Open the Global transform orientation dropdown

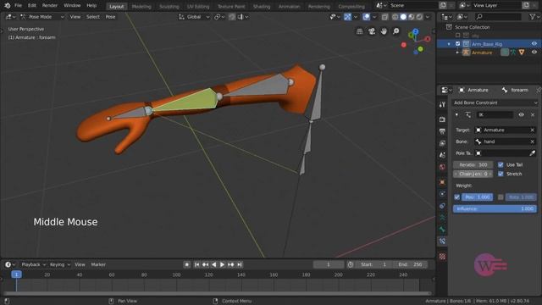pos(194,17)
